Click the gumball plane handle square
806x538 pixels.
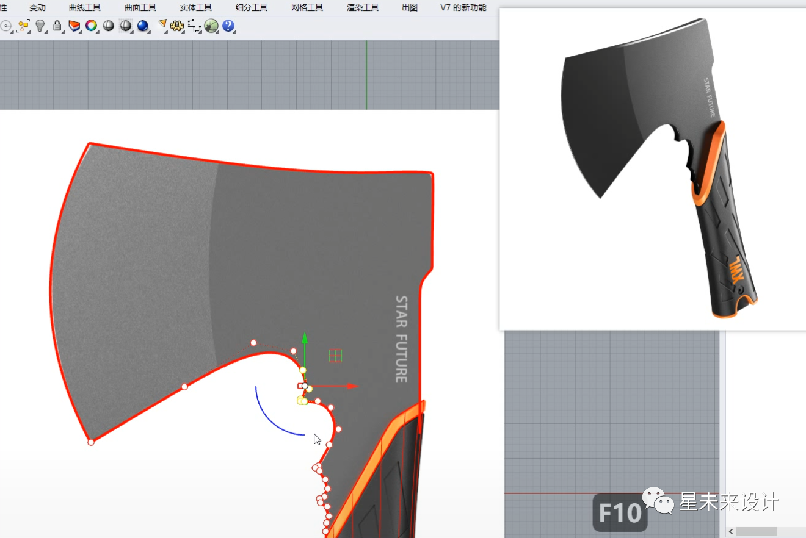pos(335,355)
